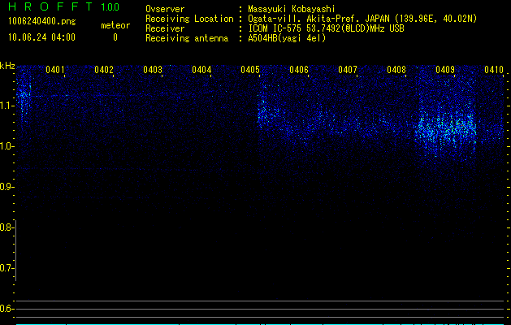Click the meteor label
This screenshot has height=325, width=511.
[115, 25]
